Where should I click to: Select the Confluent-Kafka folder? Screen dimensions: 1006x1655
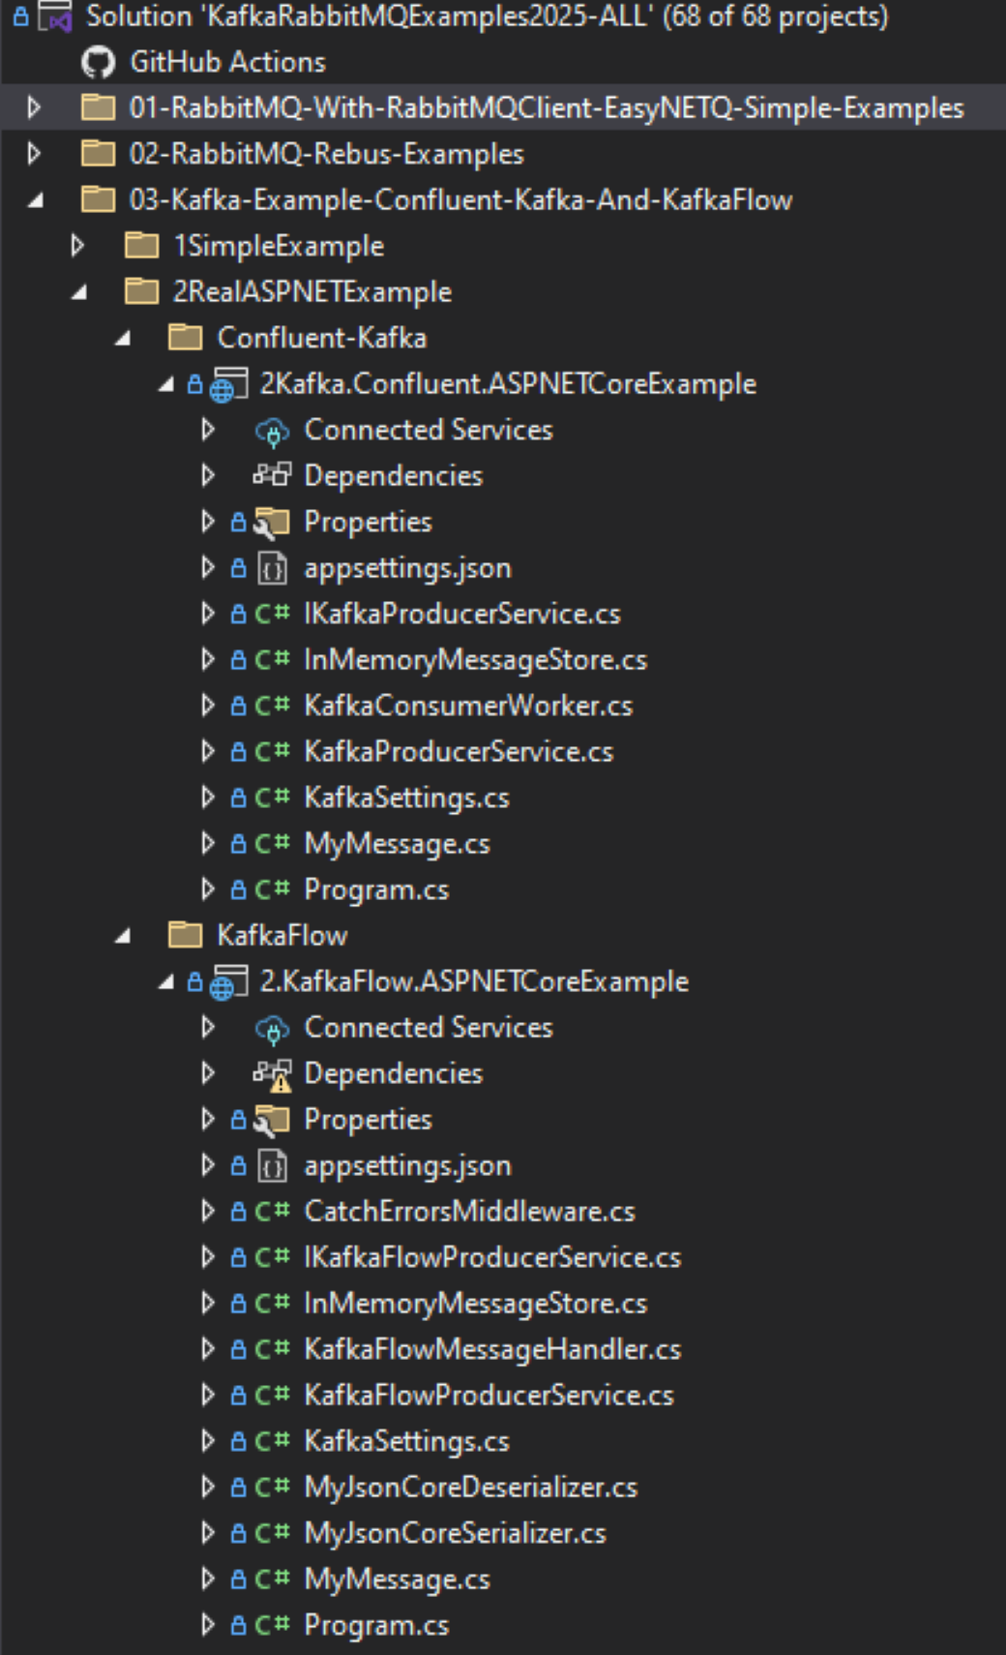(x=321, y=338)
